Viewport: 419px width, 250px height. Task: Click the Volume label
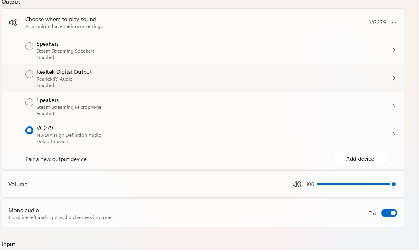tap(18, 185)
